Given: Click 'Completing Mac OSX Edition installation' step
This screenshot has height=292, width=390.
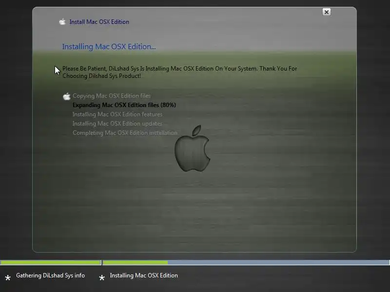Looking at the screenshot, I should pyautogui.click(x=125, y=133).
